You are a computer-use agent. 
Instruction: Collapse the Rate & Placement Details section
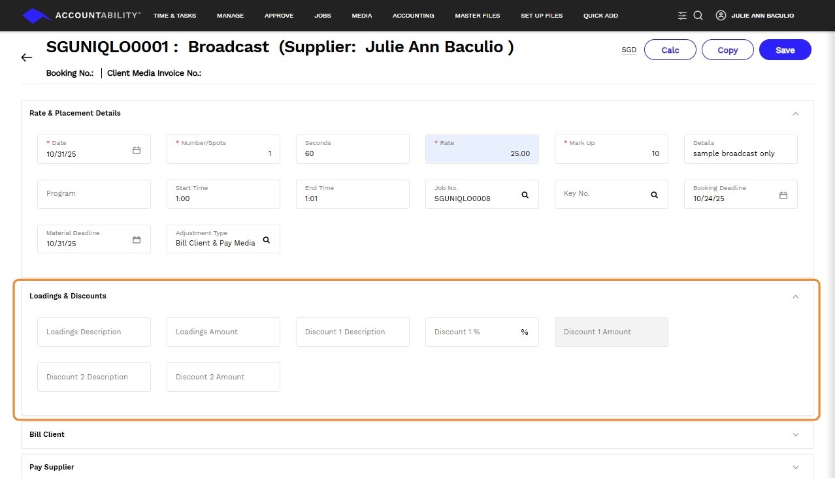click(795, 114)
